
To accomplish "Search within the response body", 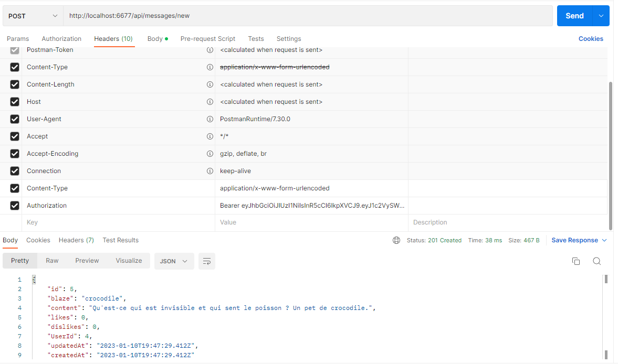I will (596, 261).
